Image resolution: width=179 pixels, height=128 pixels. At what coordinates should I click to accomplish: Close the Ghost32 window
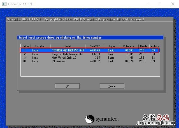(173, 4)
